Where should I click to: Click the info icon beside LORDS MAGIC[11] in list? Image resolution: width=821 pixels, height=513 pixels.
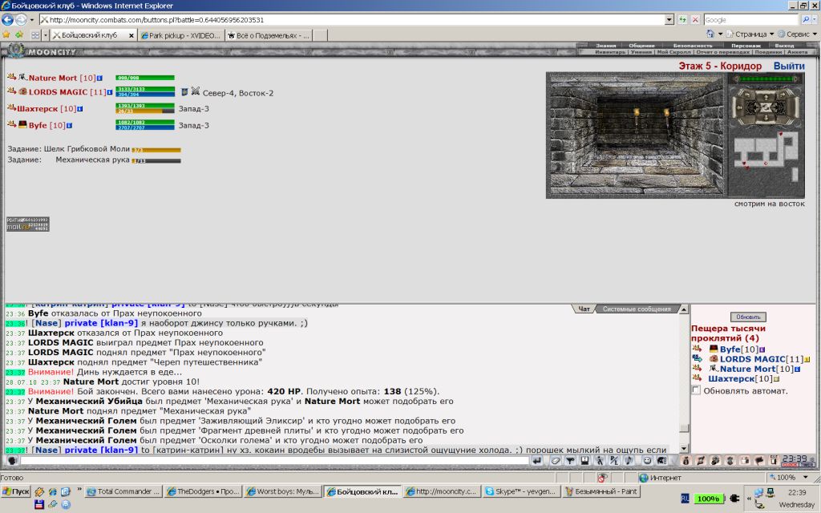pos(807,360)
